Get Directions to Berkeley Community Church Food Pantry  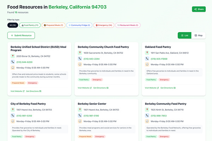coord(101,88)
